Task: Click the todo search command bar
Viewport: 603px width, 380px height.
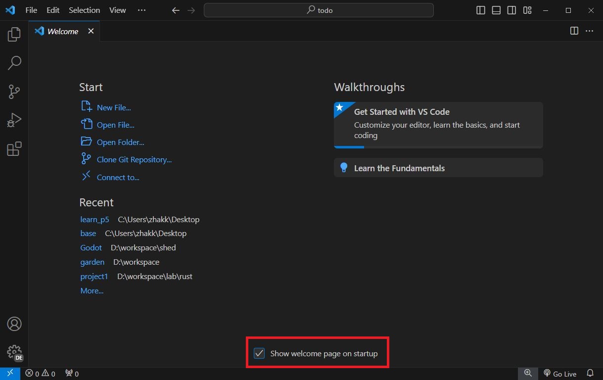Action: click(319, 10)
